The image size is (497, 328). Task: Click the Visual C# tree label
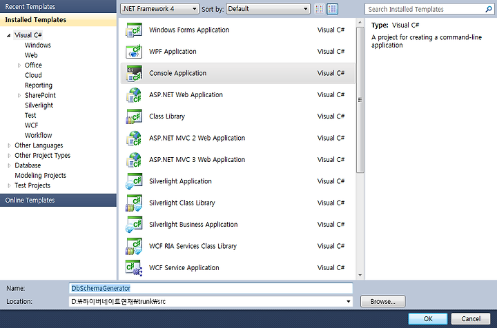(28, 35)
